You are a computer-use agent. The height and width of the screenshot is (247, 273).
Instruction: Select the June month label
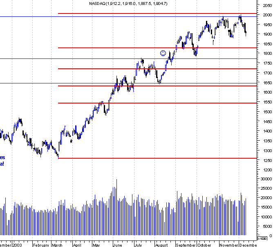[118, 245]
